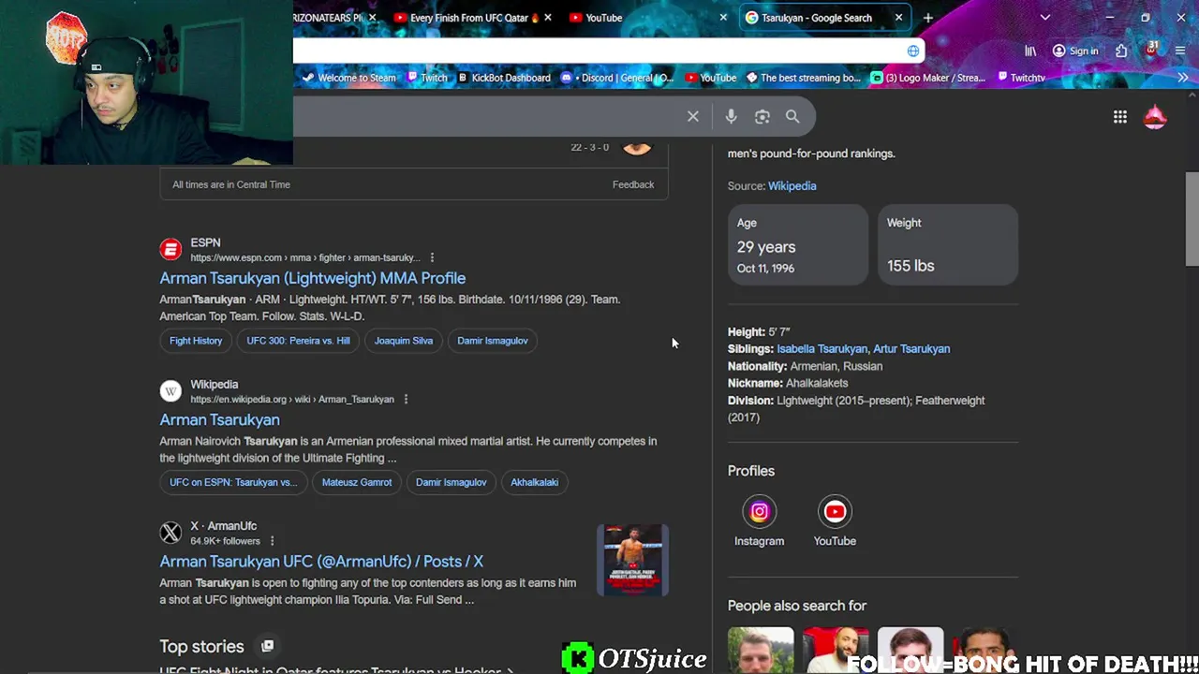Image resolution: width=1199 pixels, height=674 pixels.
Task: Open more options for the Wikipedia result
Action: [x=406, y=400]
